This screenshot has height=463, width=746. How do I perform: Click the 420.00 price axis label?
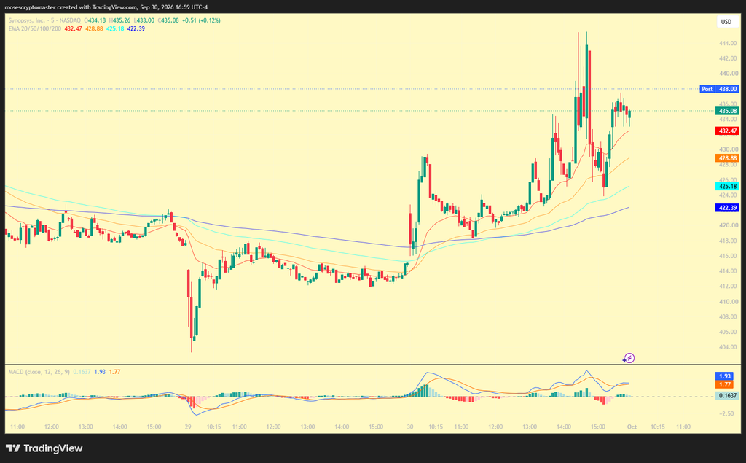729,225
